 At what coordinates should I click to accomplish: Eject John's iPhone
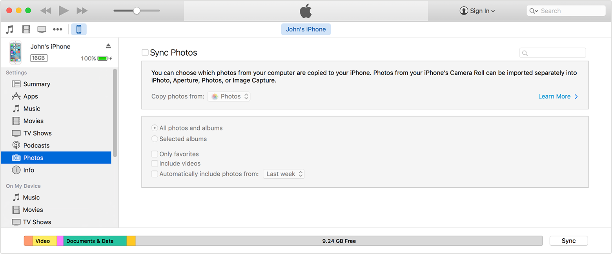click(108, 46)
